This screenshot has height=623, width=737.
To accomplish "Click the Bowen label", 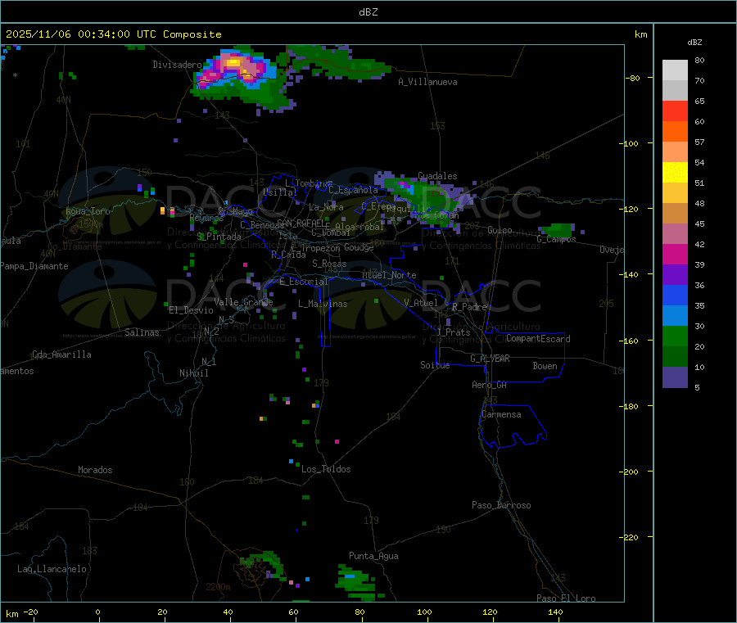I will (545, 366).
